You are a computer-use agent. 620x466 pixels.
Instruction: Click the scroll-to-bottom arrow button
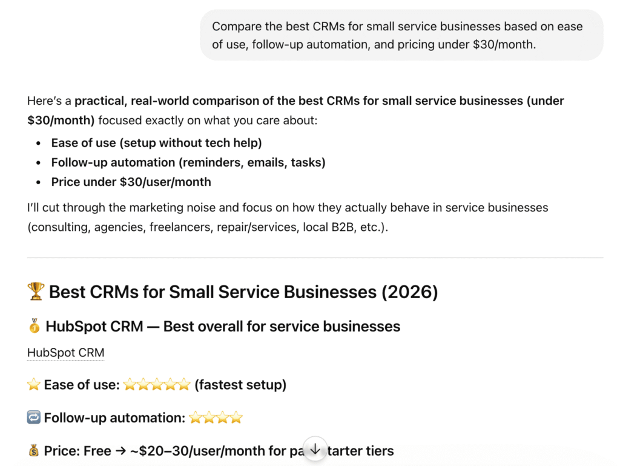315,449
